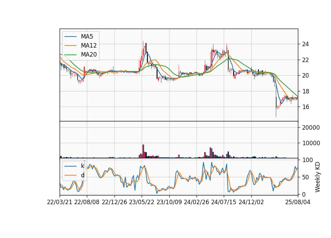The height and width of the screenshot is (238, 331).
Task: Click the date label 25/08/04
Action: click(x=298, y=202)
